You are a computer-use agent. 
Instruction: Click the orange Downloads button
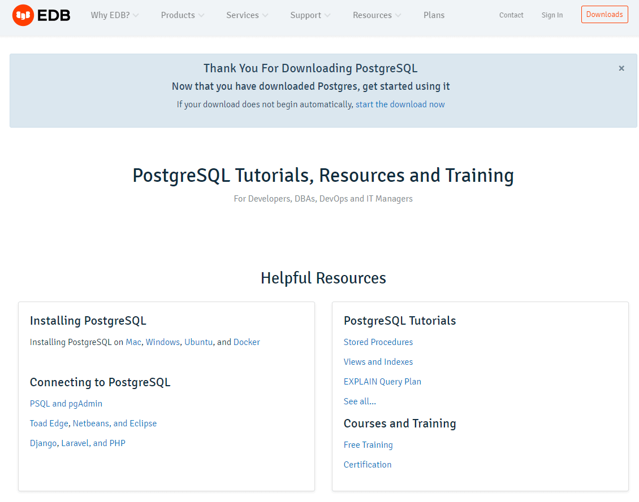pyautogui.click(x=605, y=15)
